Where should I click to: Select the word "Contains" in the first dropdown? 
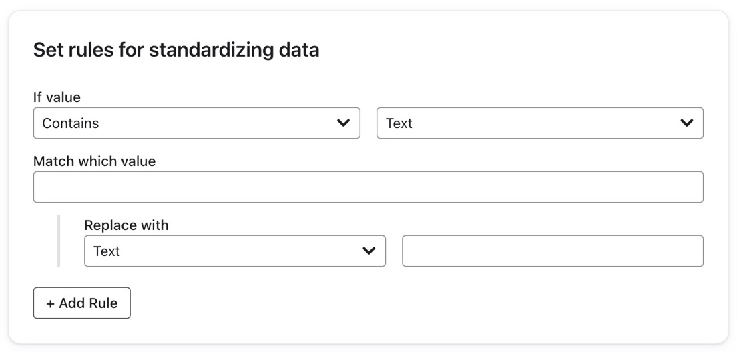pyautogui.click(x=70, y=123)
